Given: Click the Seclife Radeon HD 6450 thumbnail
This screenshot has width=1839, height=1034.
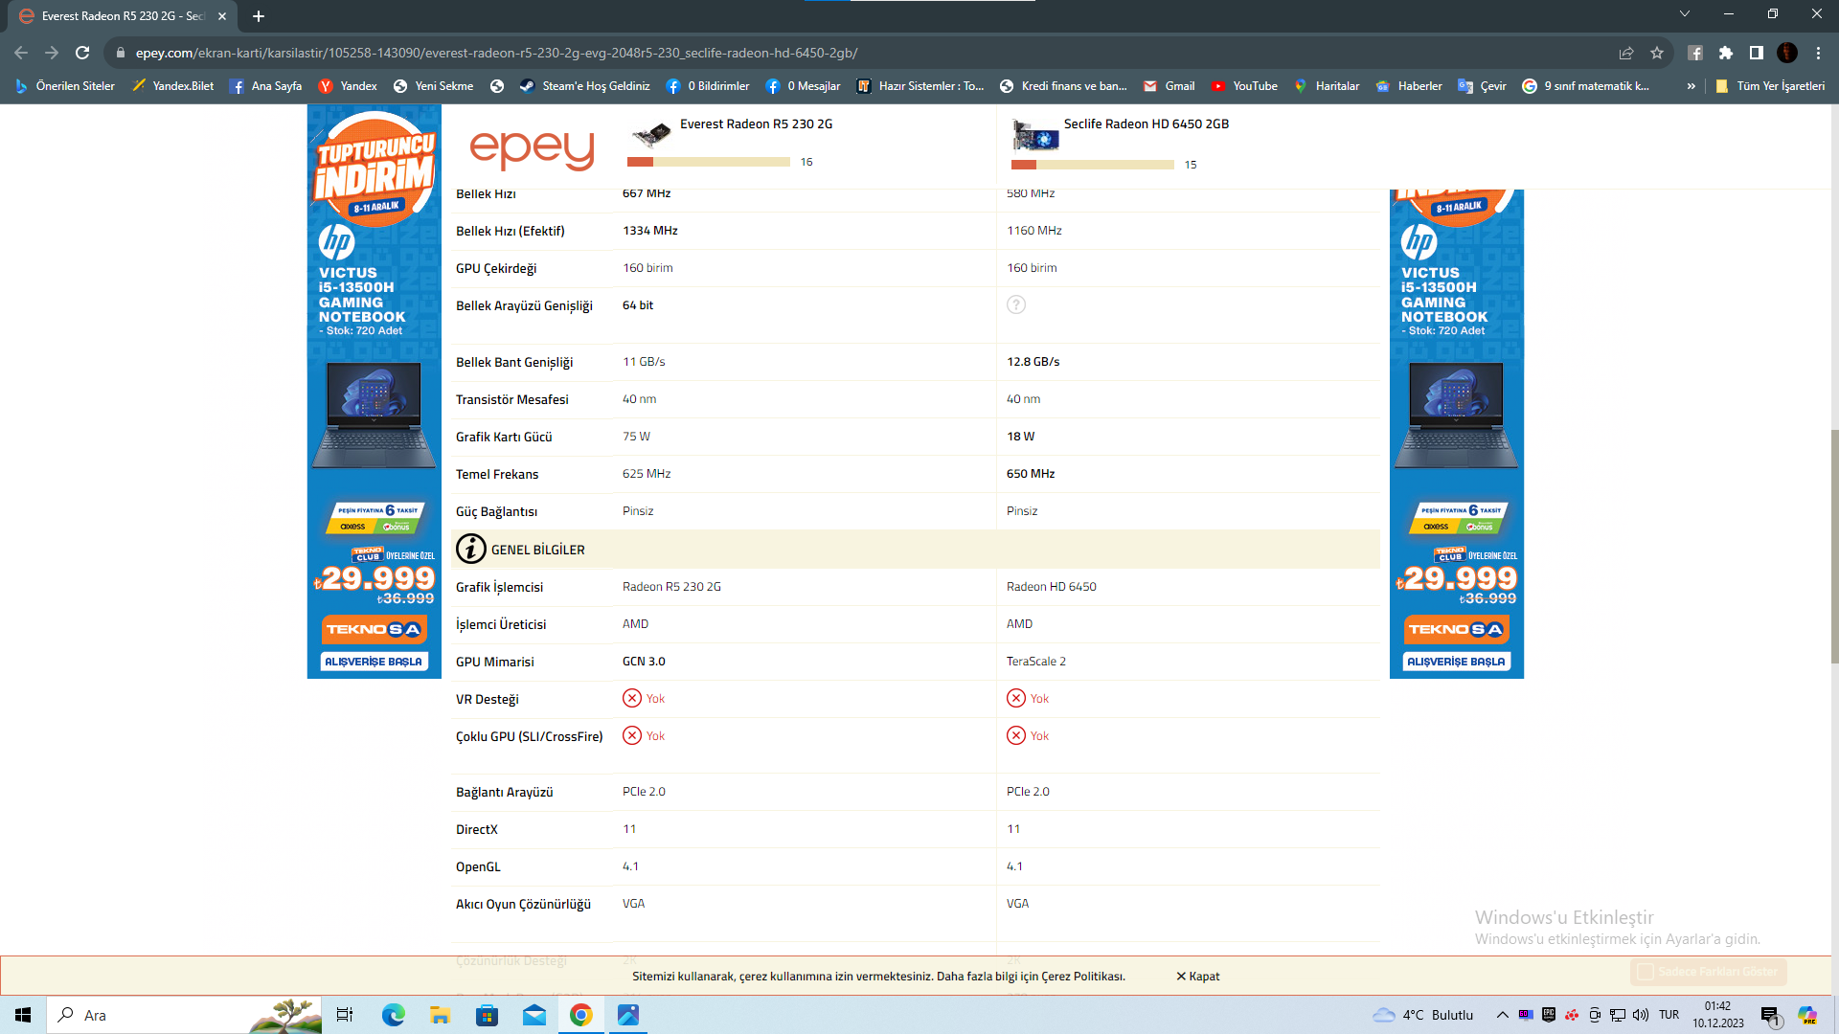Looking at the screenshot, I should [1035, 136].
